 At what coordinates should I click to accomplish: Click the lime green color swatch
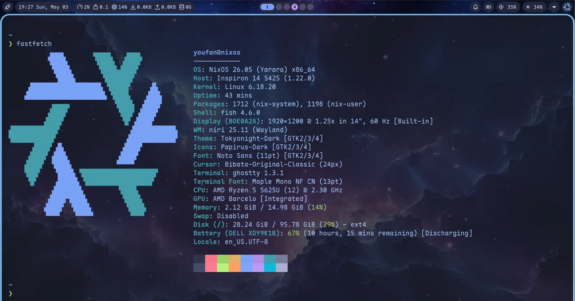223,267
